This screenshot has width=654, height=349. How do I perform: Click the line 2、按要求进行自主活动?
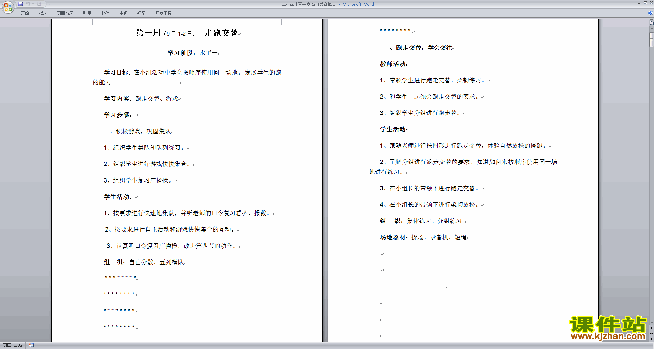pos(171,229)
